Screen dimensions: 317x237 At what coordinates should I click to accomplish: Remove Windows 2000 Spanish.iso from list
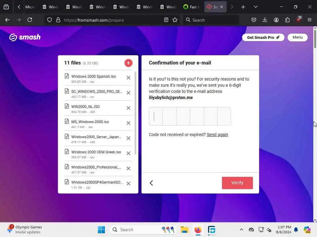(x=128, y=77)
